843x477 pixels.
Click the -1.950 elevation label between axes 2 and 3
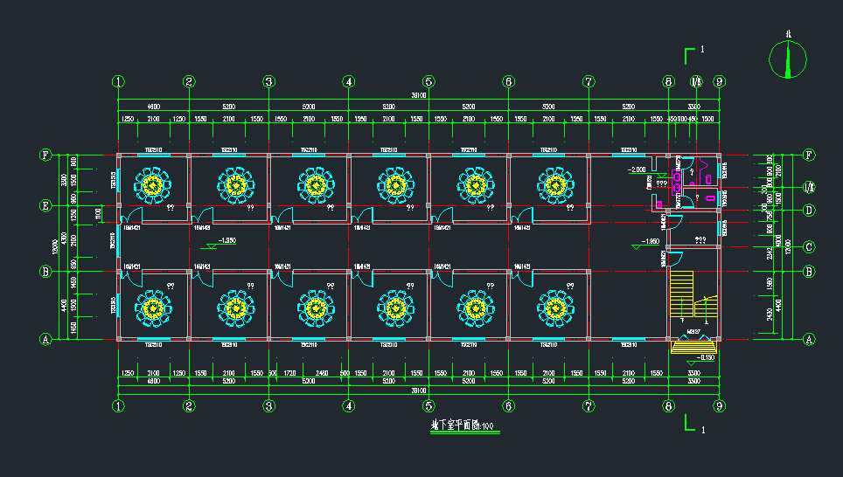click(226, 240)
